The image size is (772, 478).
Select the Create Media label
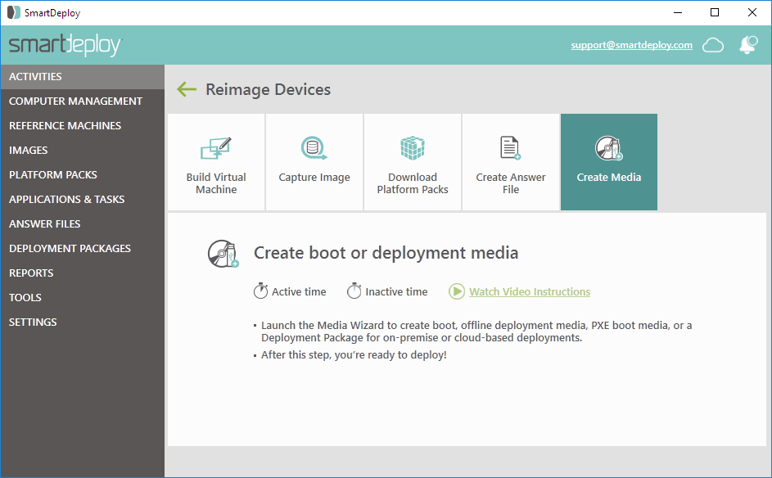pyautogui.click(x=609, y=178)
